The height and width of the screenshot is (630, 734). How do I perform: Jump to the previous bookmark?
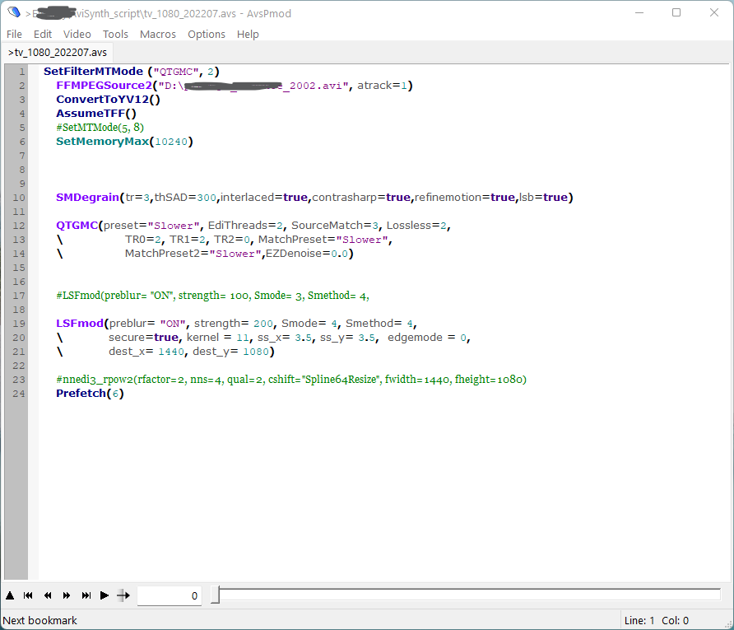(28, 595)
